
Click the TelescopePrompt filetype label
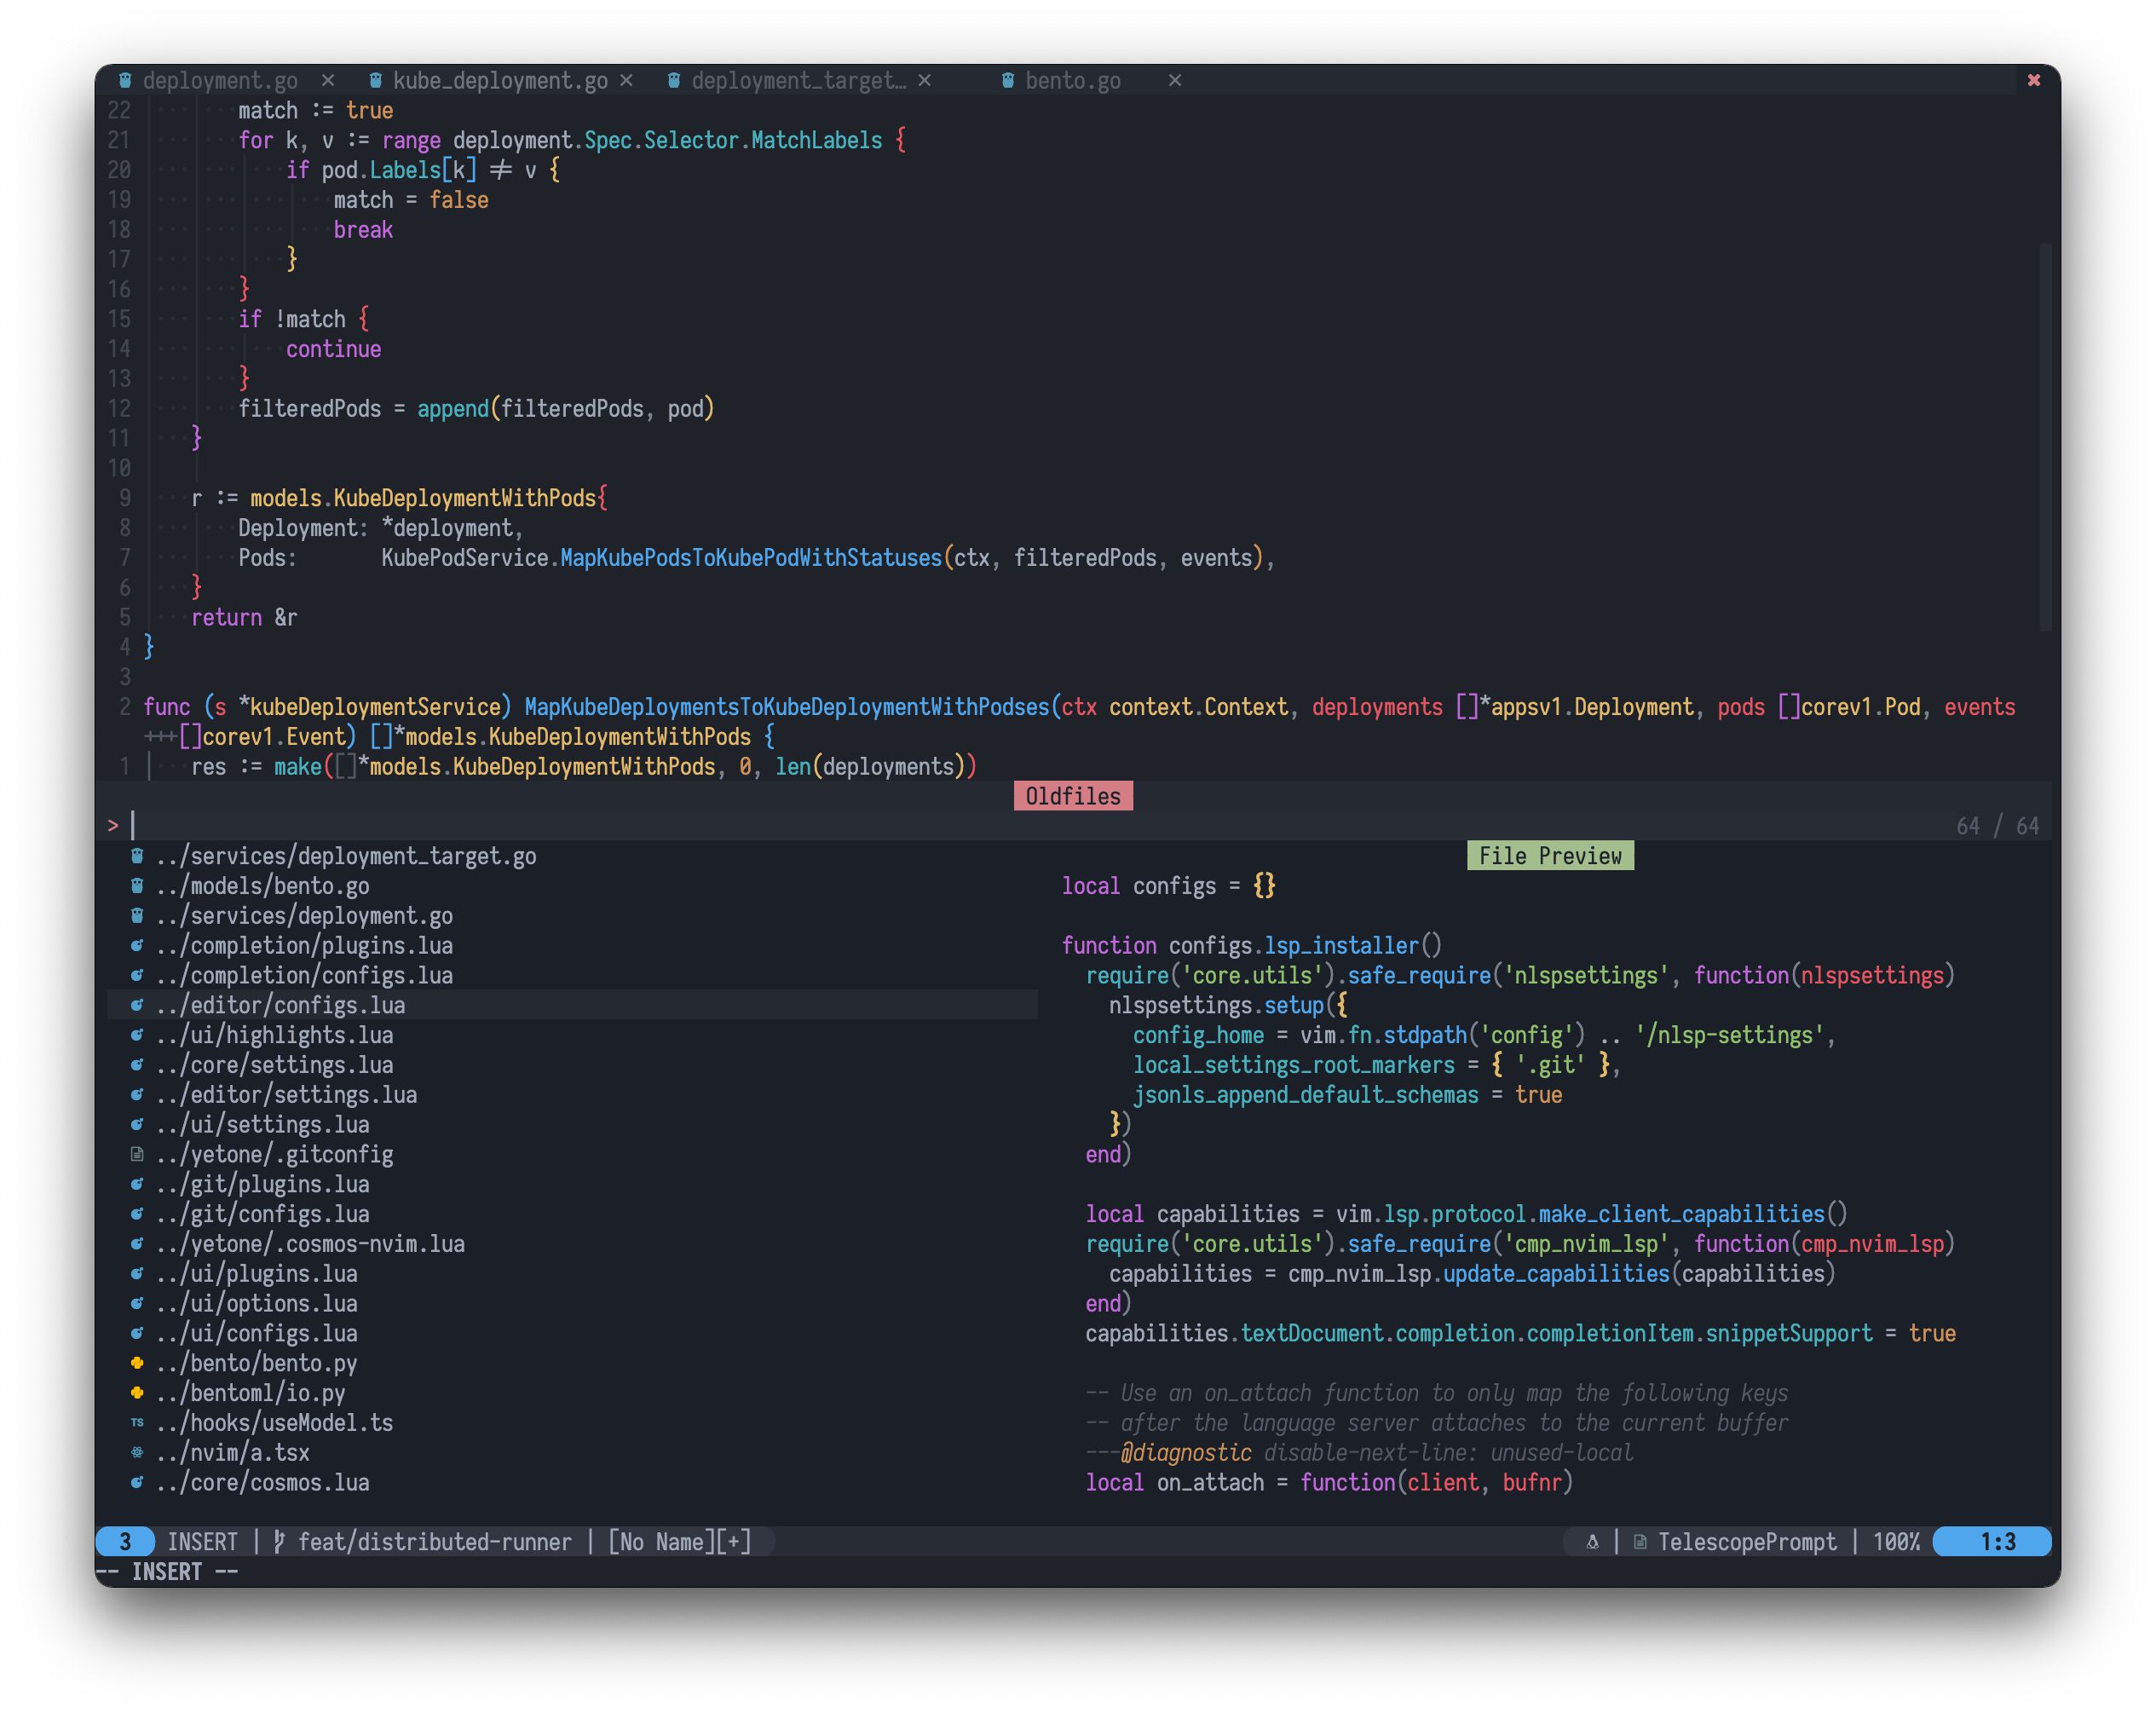(x=1747, y=1542)
